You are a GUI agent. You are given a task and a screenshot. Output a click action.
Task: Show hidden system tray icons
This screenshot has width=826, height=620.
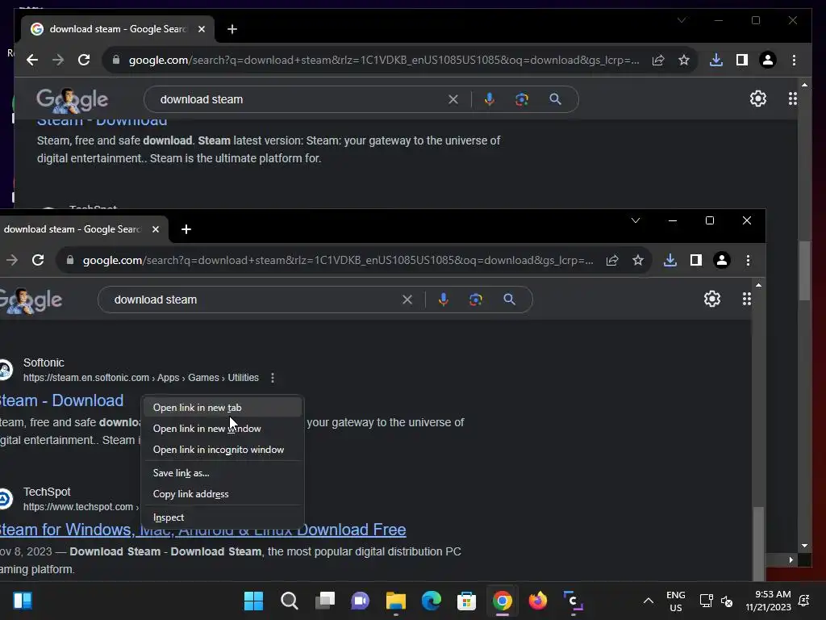pos(649,601)
